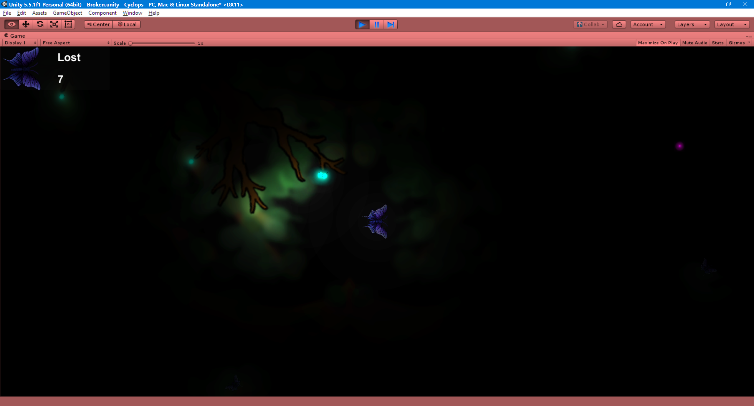The width and height of the screenshot is (754, 406).
Task: Select the Rotate tool
Action: (x=40, y=24)
